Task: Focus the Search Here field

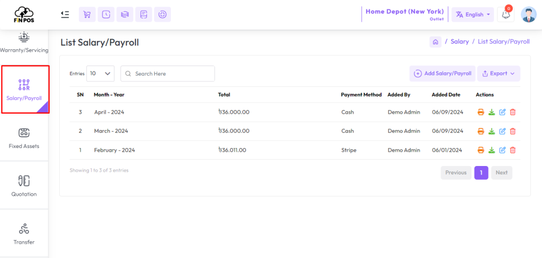Action: click(168, 73)
